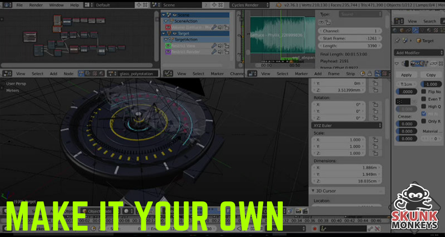Click the lock icon in sequencer header
The width and height of the screenshot is (445, 237).
[x=369, y=74]
